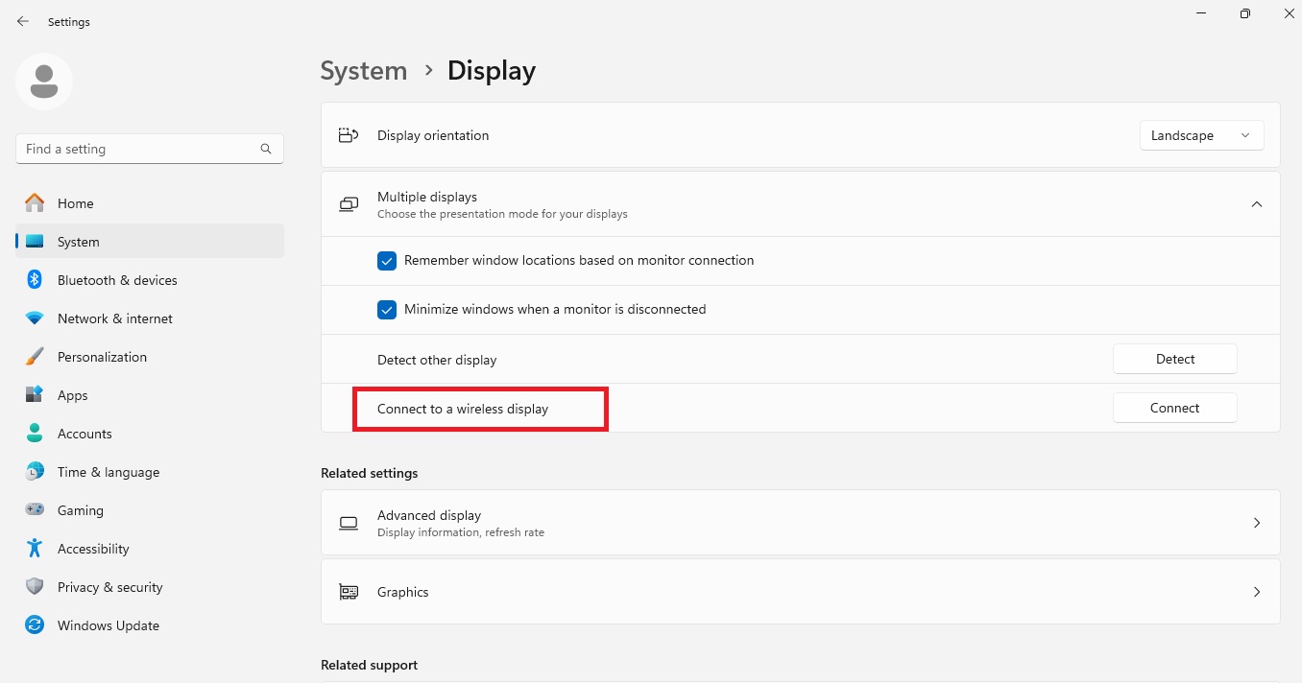Click the Gaming controller icon

point(35,510)
